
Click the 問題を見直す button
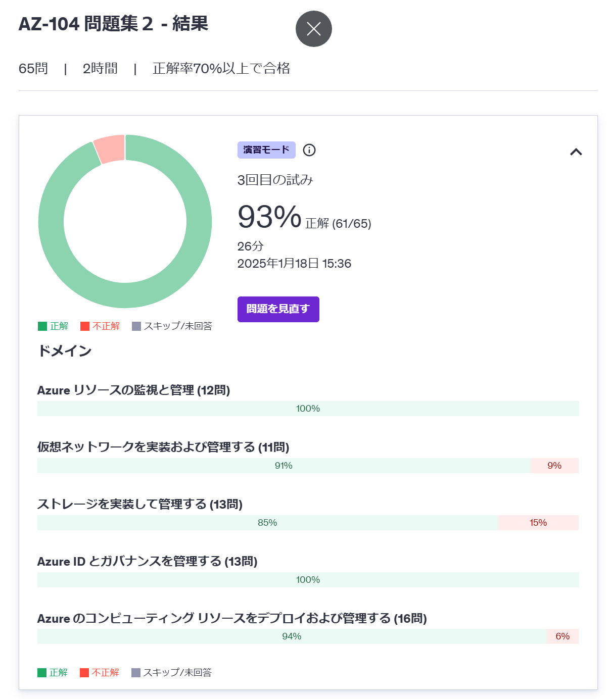coord(278,309)
